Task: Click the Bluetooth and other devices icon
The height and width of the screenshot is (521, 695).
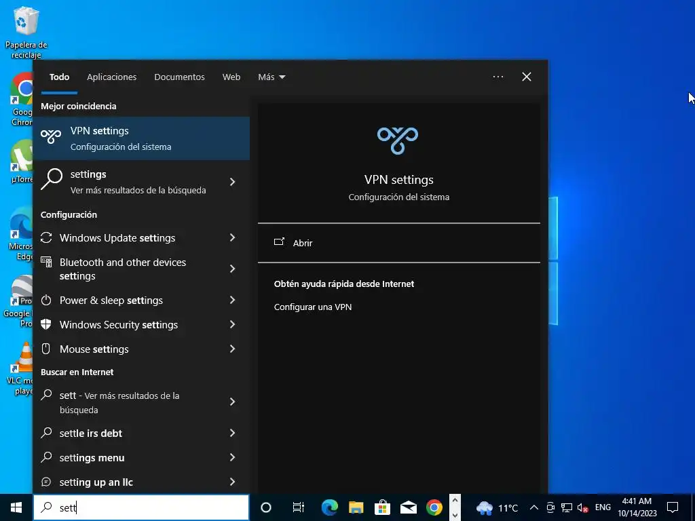Action: [46, 263]
